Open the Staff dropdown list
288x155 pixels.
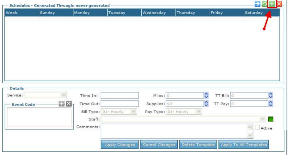point(262,119)
